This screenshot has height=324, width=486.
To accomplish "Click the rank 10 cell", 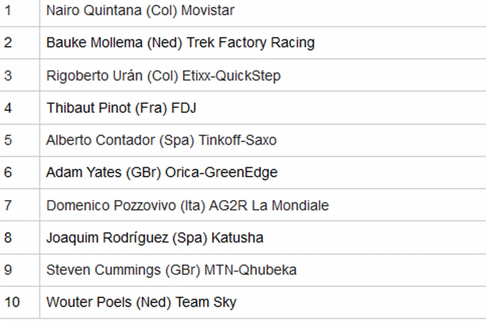I will point(12,302).
